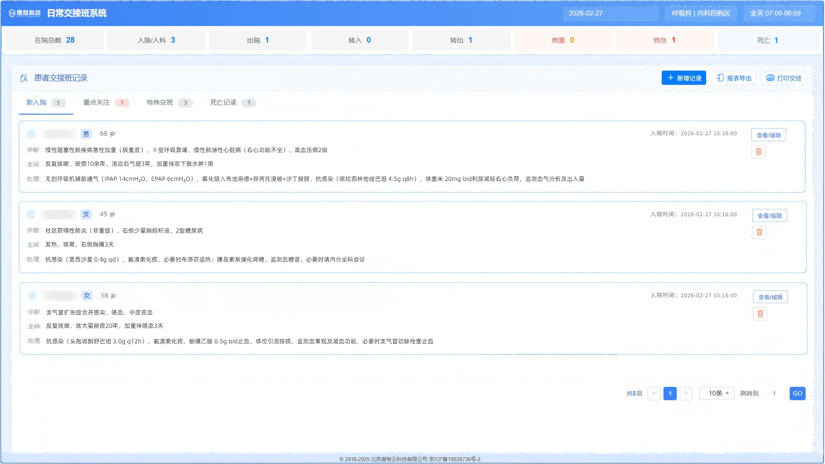The height and width of the screenshot is (464, 825).
Task: Click diagnosis text starting 慢性阻塞性肺疾病急性加重
Action: 186,150
